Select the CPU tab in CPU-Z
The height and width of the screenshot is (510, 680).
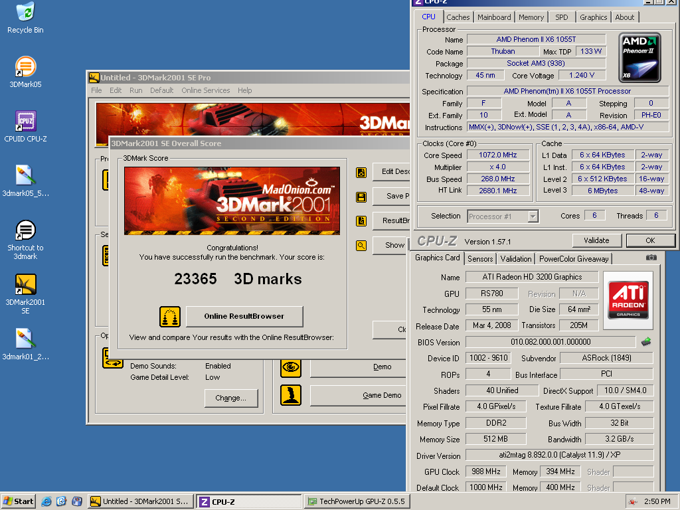pyautogui.click(x=429, y=17)
